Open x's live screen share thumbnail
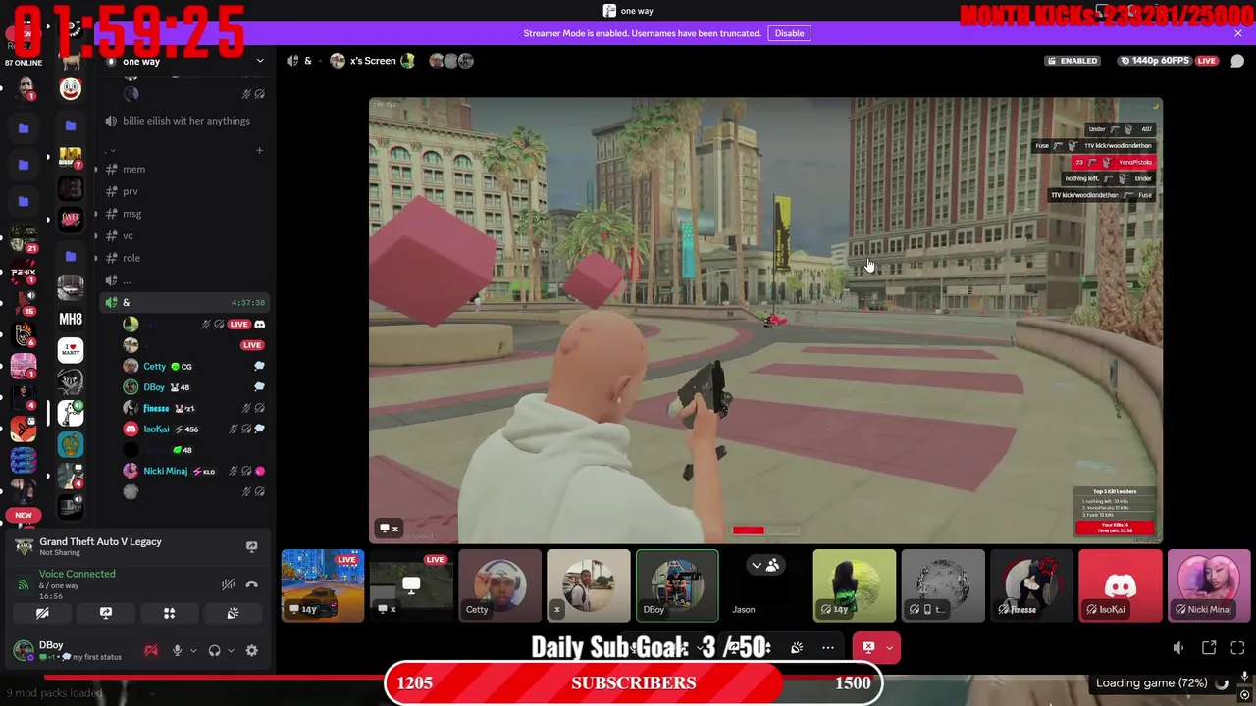Image resolution: width=1256 pixels, height=706 pixels. pyautogui.click(x=411, y=585)
